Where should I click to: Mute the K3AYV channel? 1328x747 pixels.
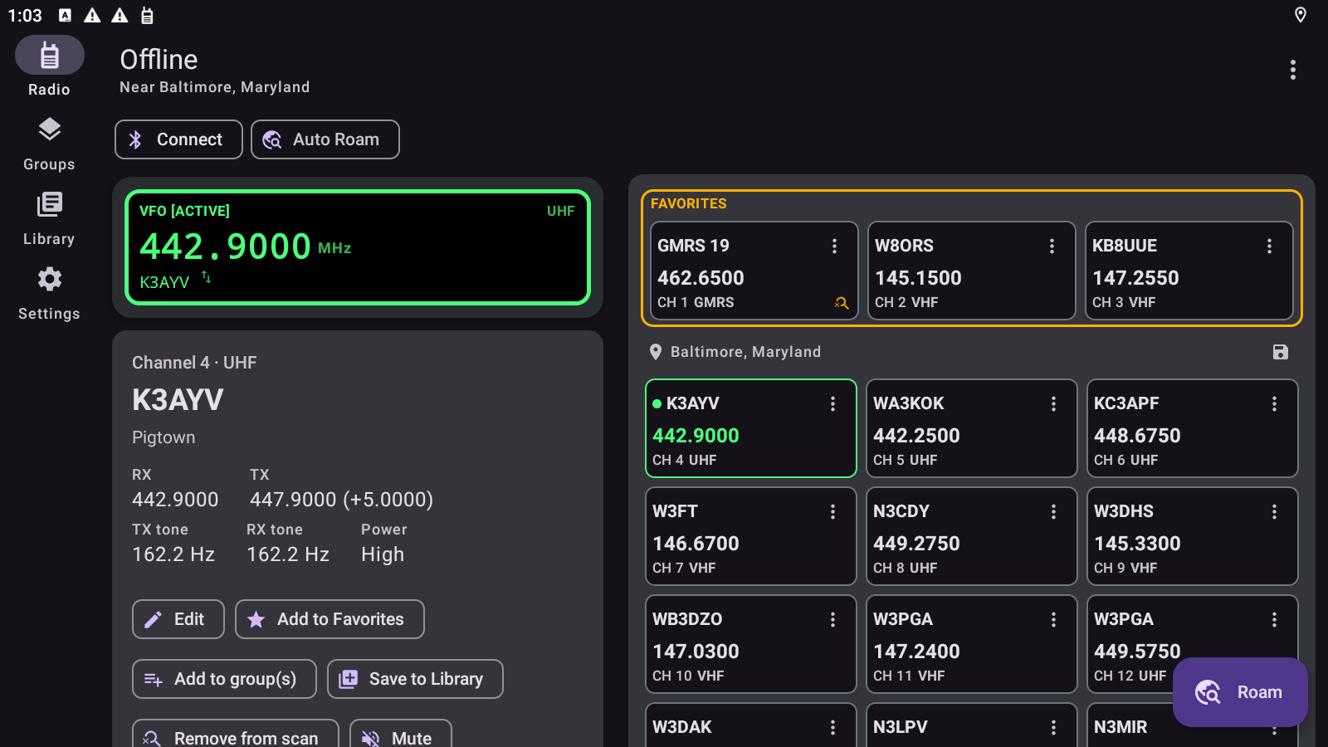pyautogui.click(x=401, y=735)
